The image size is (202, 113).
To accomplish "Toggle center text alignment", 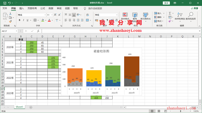I will [x=70, y=20].
